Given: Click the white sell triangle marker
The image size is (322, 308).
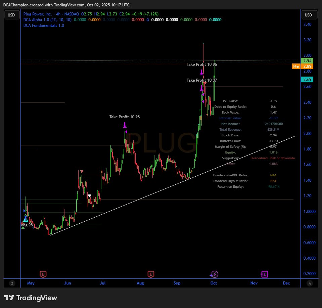Looking at the screenshot, I should click(89, 195).
